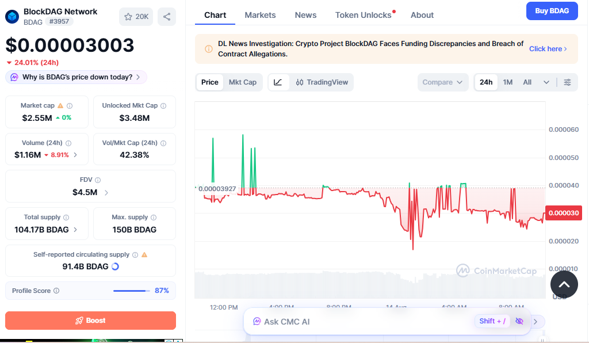Open the Chart tab
Image resolution: width=589 pixels, height=343 pixels.
point(215,15)
